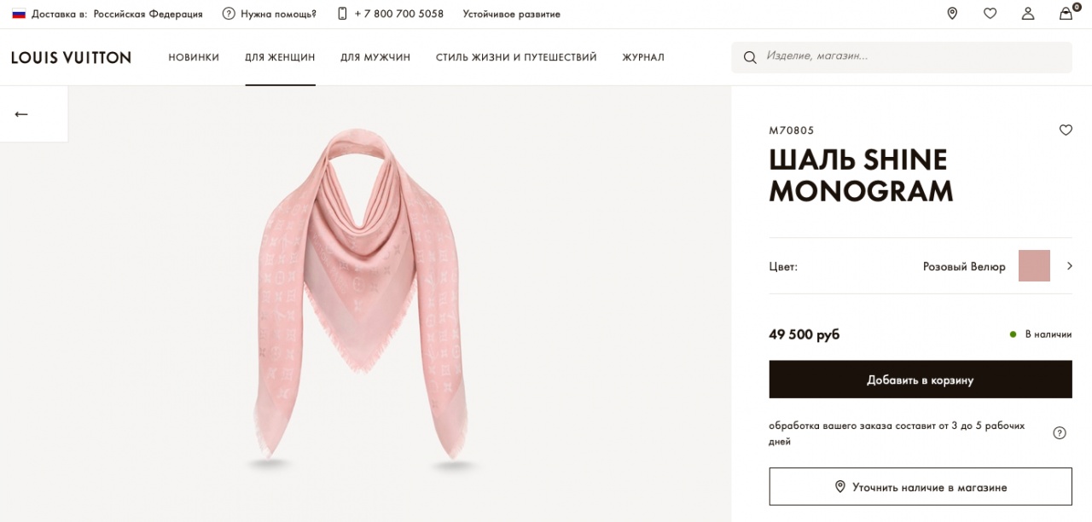1092x522 pixels.
Task: Open the Для Женщин menu
Action: [x=280, y=57]
